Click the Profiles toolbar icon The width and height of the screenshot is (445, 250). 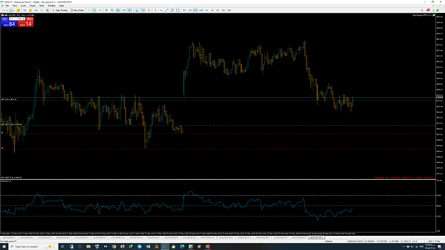[11, 10]
